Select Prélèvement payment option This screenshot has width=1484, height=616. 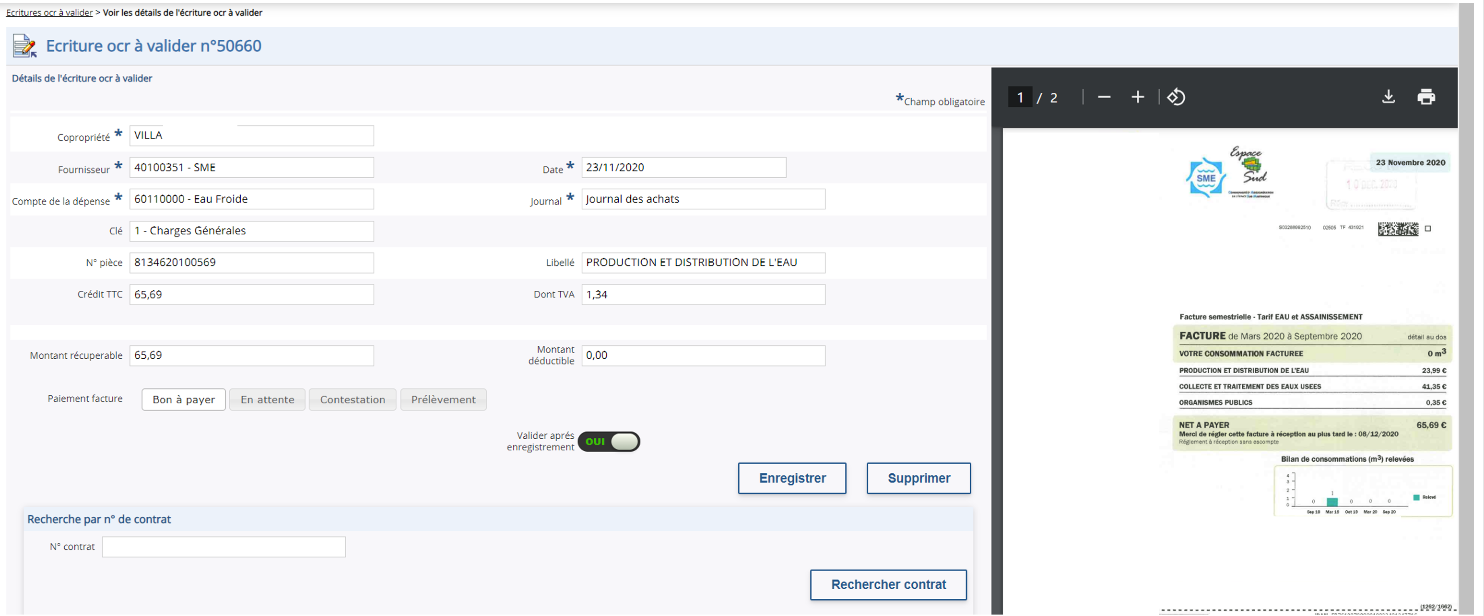[444, 400]
